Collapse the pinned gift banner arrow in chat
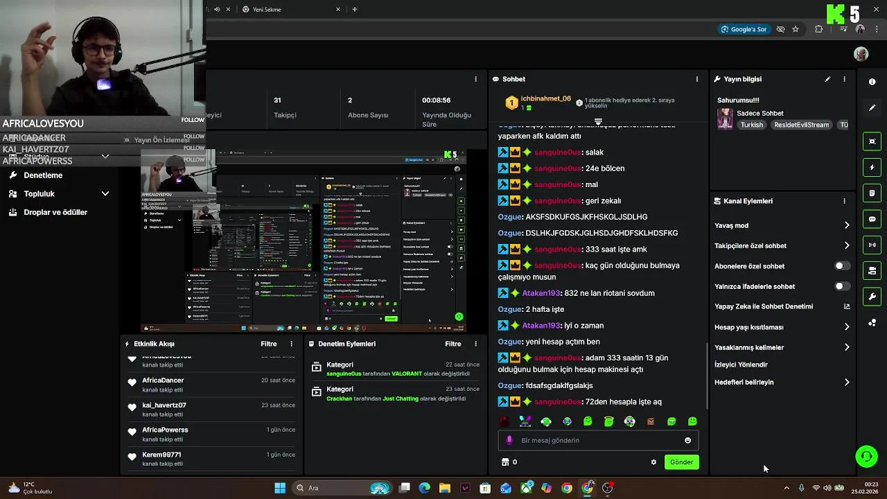The height and width of the screenshot is (499, 887). [x=598, y=121]
